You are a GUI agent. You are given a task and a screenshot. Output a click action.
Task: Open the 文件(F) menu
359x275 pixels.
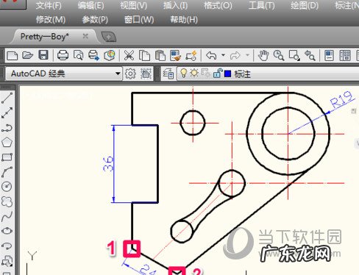pos(49,5)
